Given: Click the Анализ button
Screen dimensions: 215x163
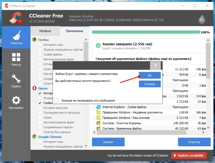Looking at the screenshot, I should tap(108, 142).
